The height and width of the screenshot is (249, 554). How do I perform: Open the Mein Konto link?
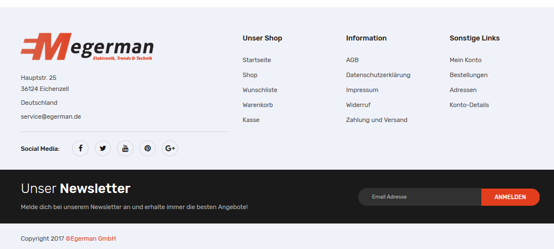[x=466, y=60]
